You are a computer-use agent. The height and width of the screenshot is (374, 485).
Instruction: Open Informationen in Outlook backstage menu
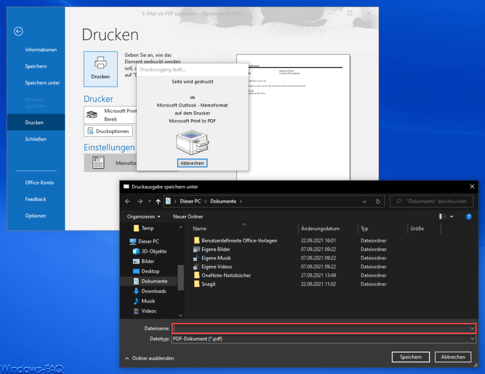coord(41,50)
